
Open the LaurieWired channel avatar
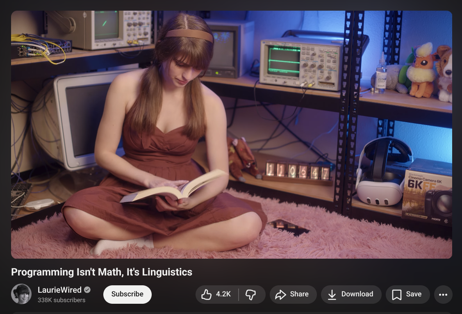point(21,294)
